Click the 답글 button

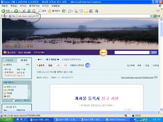click(50, 65)
